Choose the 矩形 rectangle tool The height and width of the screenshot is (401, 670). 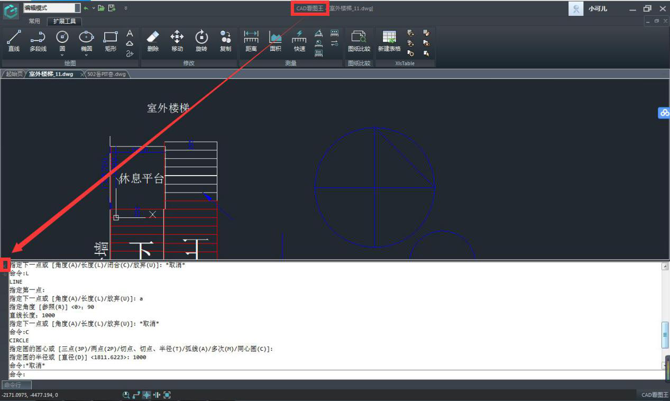(x=110, y=41)
